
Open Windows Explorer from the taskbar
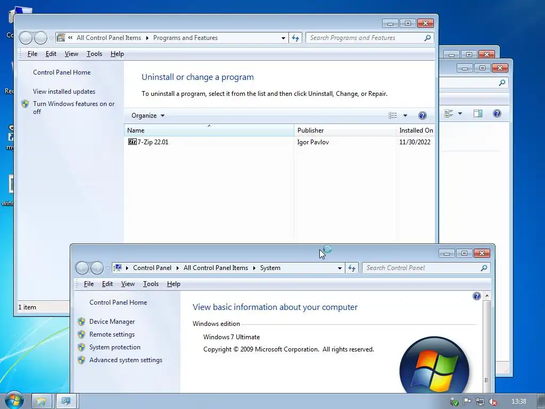(x=42, y=402)
